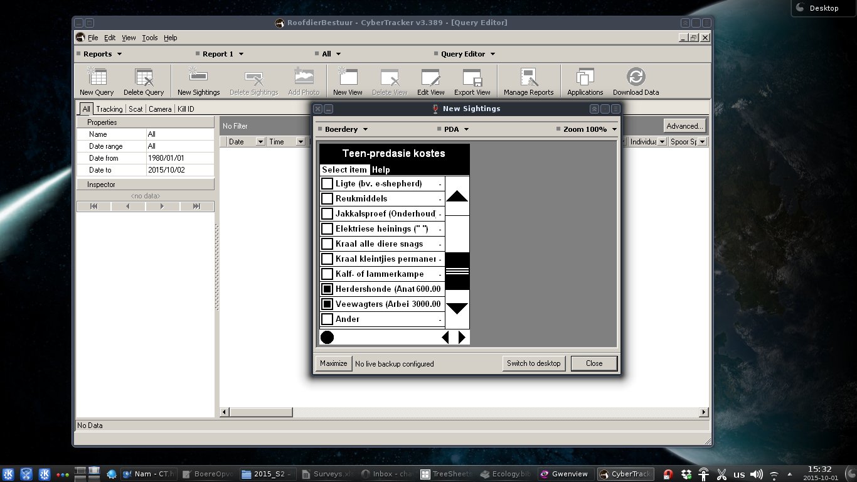Click the New View icon
This screenshot has width=857, height=482.
coord(348,82)
